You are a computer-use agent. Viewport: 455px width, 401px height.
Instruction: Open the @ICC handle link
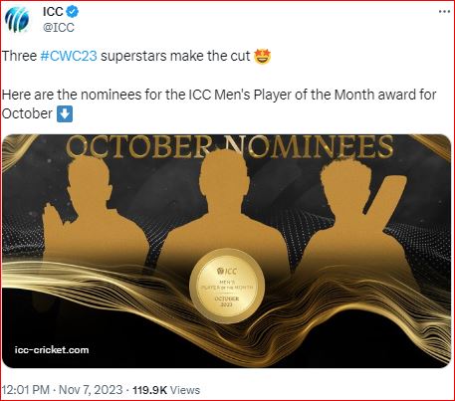point(59,27)
